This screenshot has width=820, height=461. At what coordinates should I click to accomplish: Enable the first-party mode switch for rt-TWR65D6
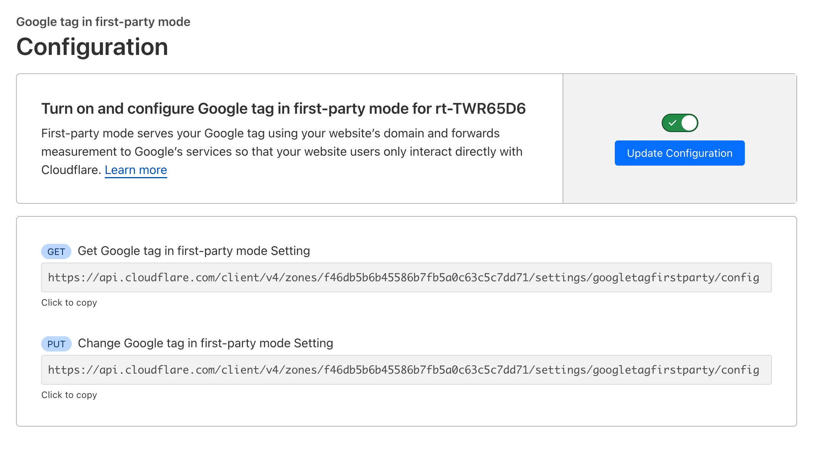coord(679,123)
